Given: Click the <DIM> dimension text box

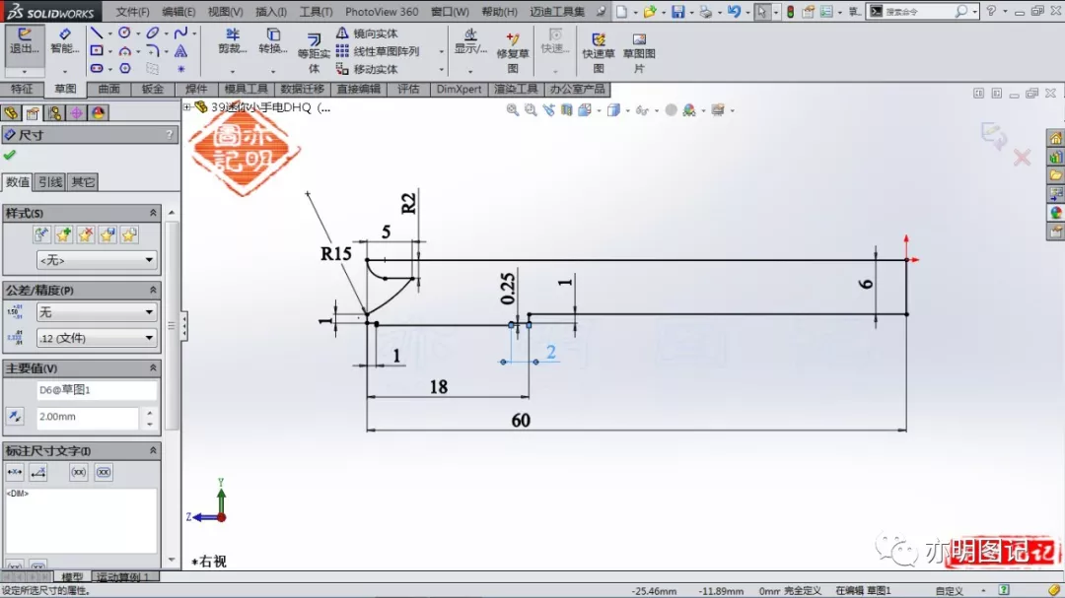Looking at the screenshot, I should [82, 520].
